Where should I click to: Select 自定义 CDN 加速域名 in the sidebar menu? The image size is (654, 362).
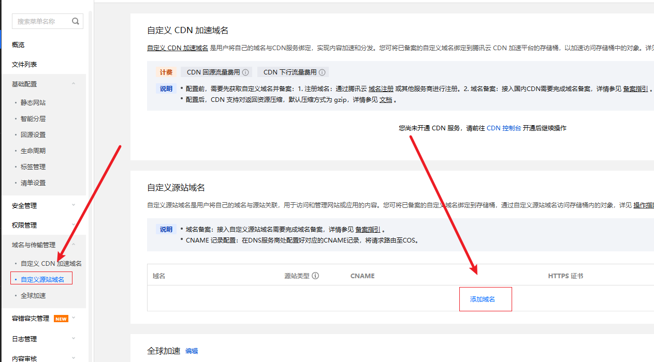[51, 264]
